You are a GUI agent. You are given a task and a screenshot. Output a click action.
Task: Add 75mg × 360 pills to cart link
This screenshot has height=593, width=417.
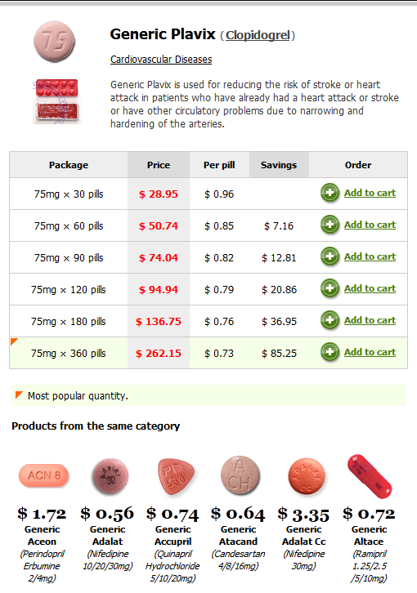370,352
